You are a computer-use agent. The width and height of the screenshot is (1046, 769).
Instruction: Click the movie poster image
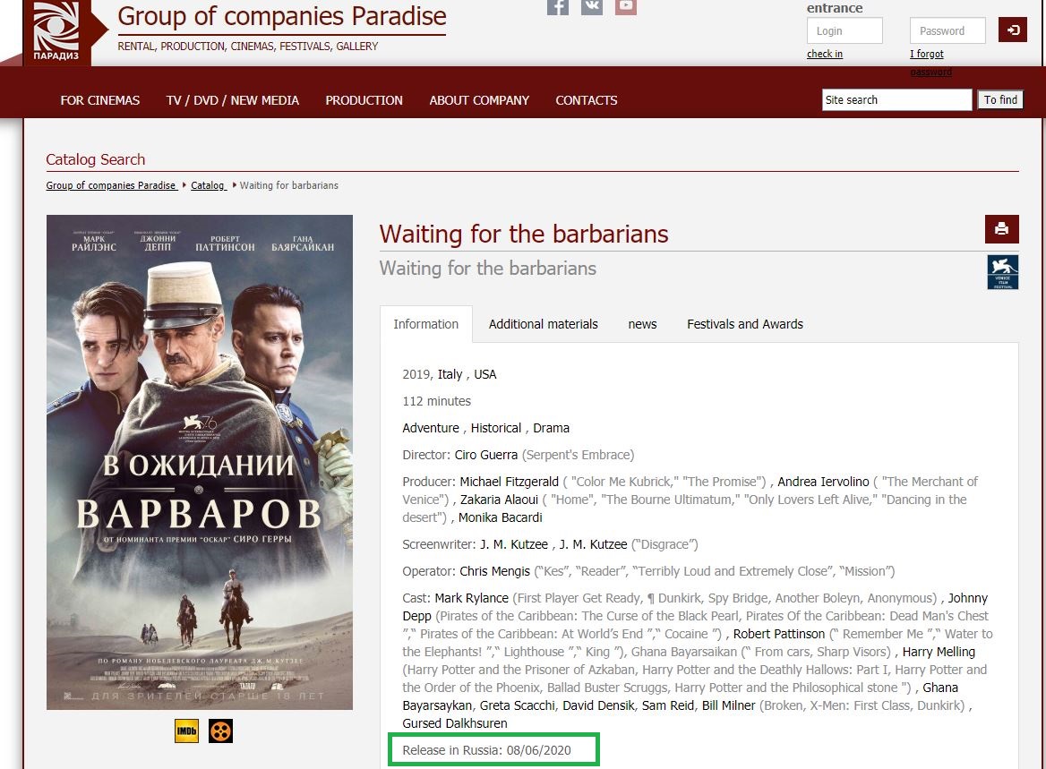[x=200, y=462]
